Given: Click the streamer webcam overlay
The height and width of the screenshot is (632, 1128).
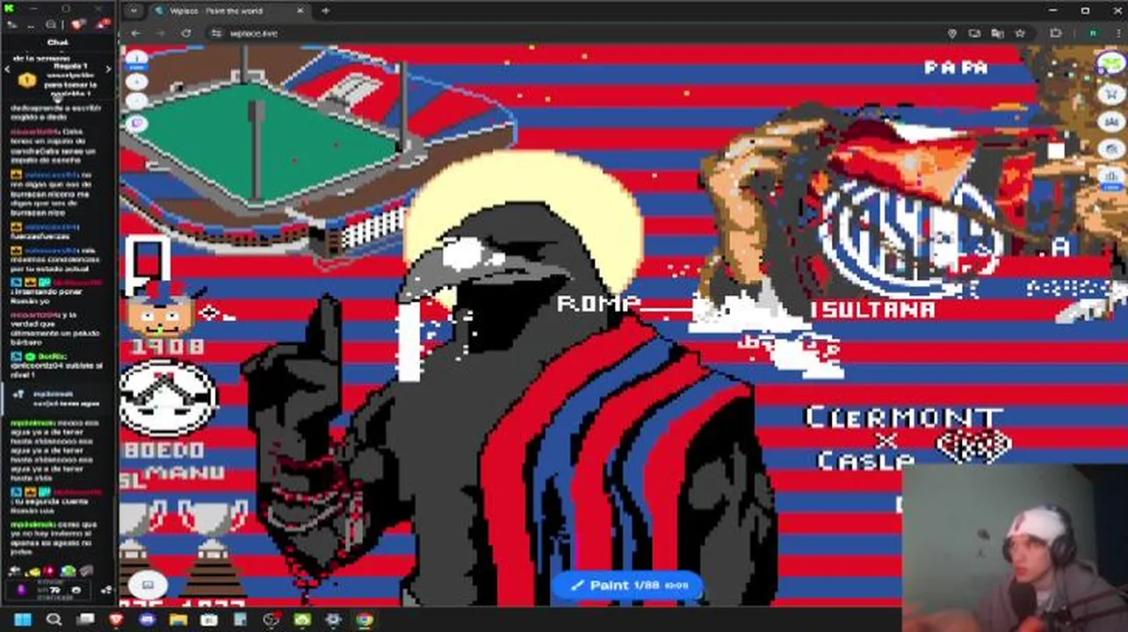Looking at the screenshot, I should tap(1014, 549).
